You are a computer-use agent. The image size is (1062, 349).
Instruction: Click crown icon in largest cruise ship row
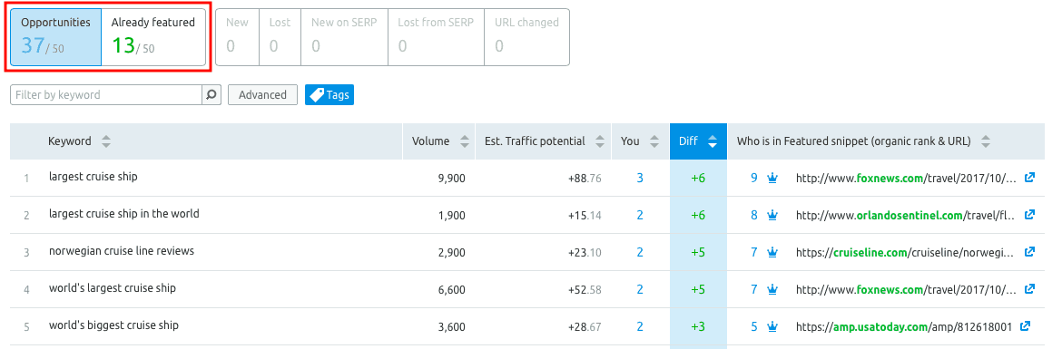point(772,179)
